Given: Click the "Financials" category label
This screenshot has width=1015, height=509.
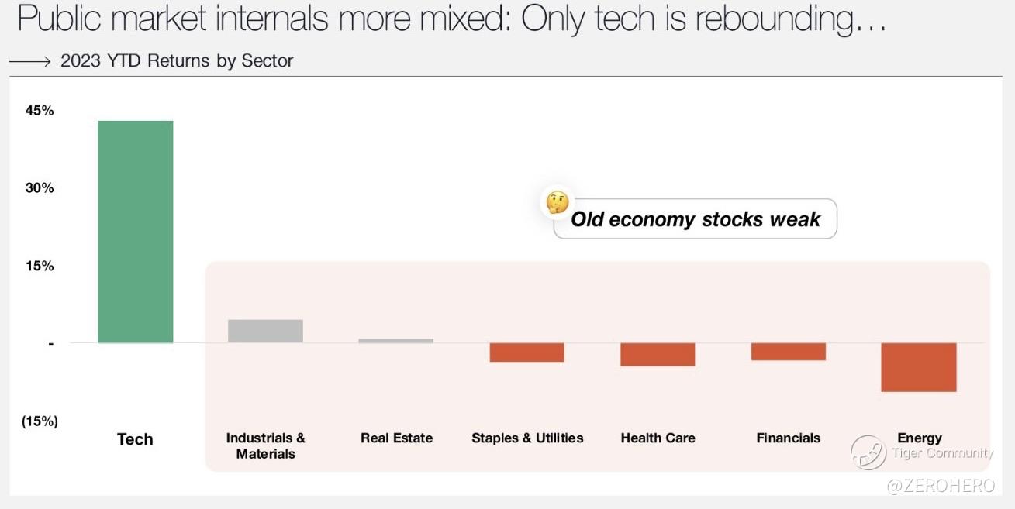Looking at the screenshot, I should click(788, 438).
